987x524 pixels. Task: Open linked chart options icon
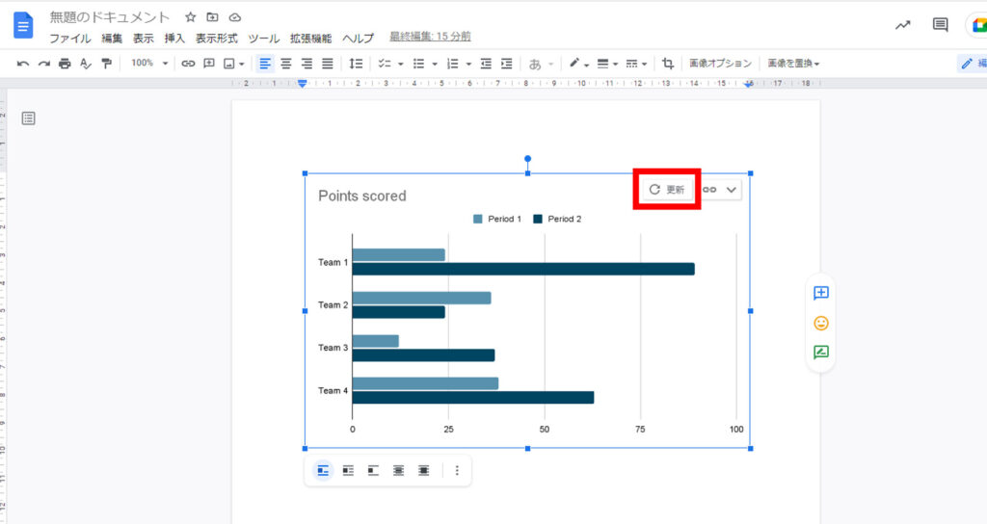709,190
